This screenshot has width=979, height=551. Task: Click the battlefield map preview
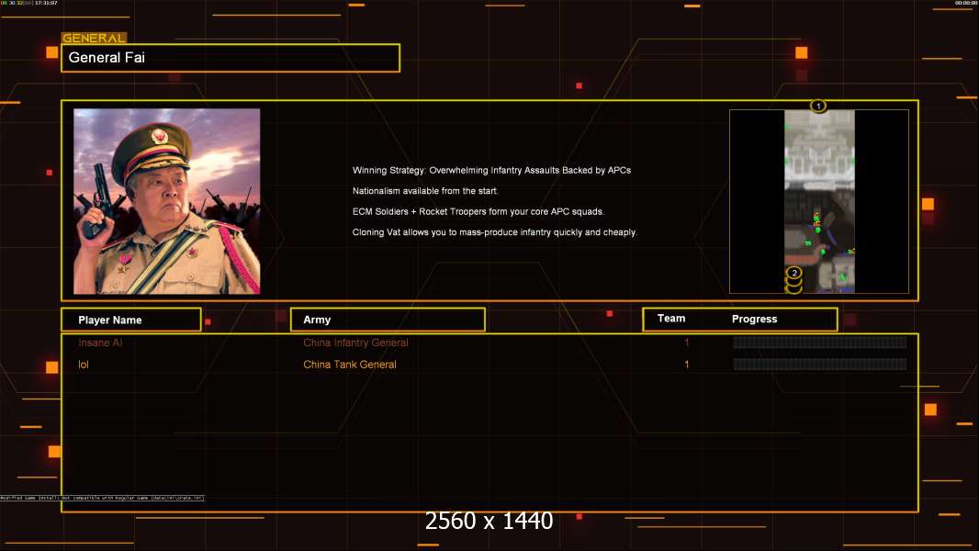click(819, 201)
